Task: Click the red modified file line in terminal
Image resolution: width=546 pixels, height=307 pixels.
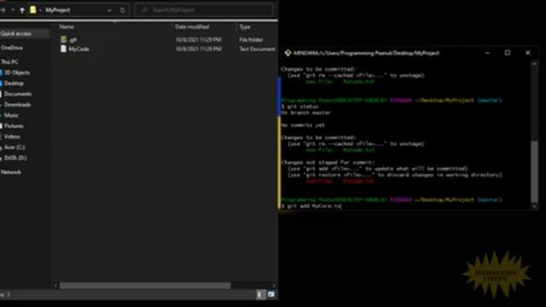Action: [340, 182]
